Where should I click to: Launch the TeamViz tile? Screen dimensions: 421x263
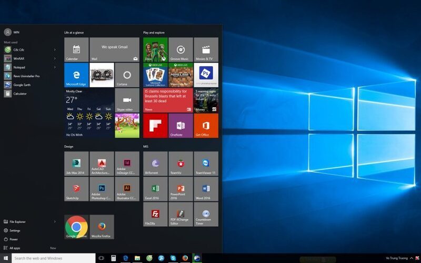(181, 164)
